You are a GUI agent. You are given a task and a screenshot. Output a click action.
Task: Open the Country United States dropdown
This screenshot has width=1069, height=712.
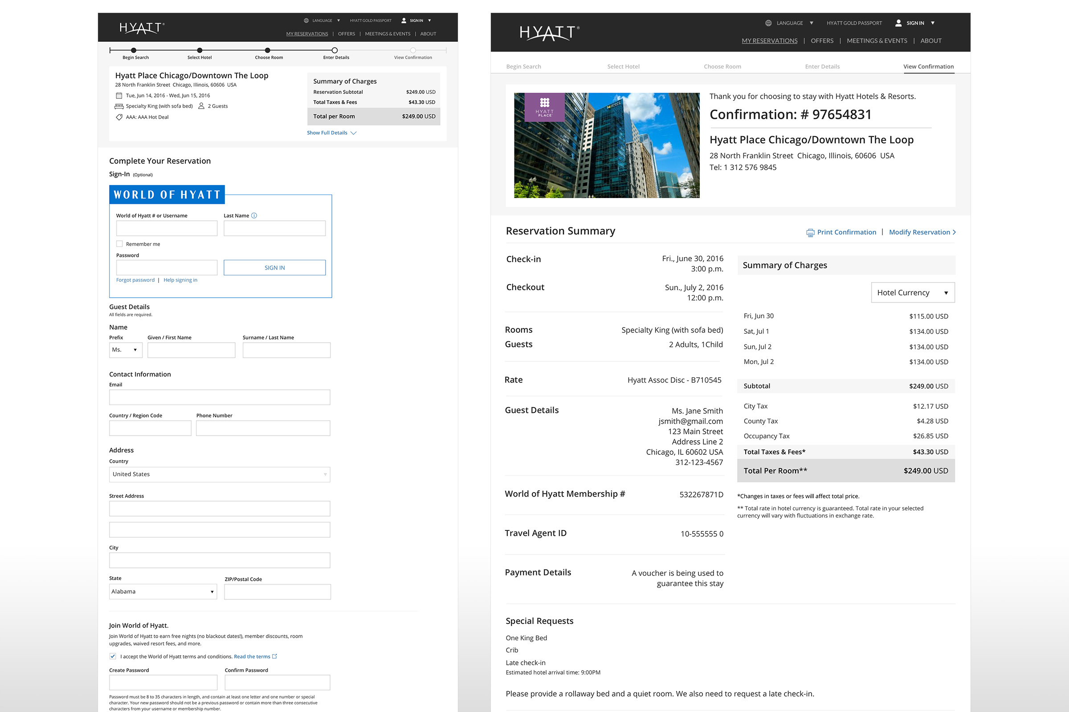coord(220,474)
